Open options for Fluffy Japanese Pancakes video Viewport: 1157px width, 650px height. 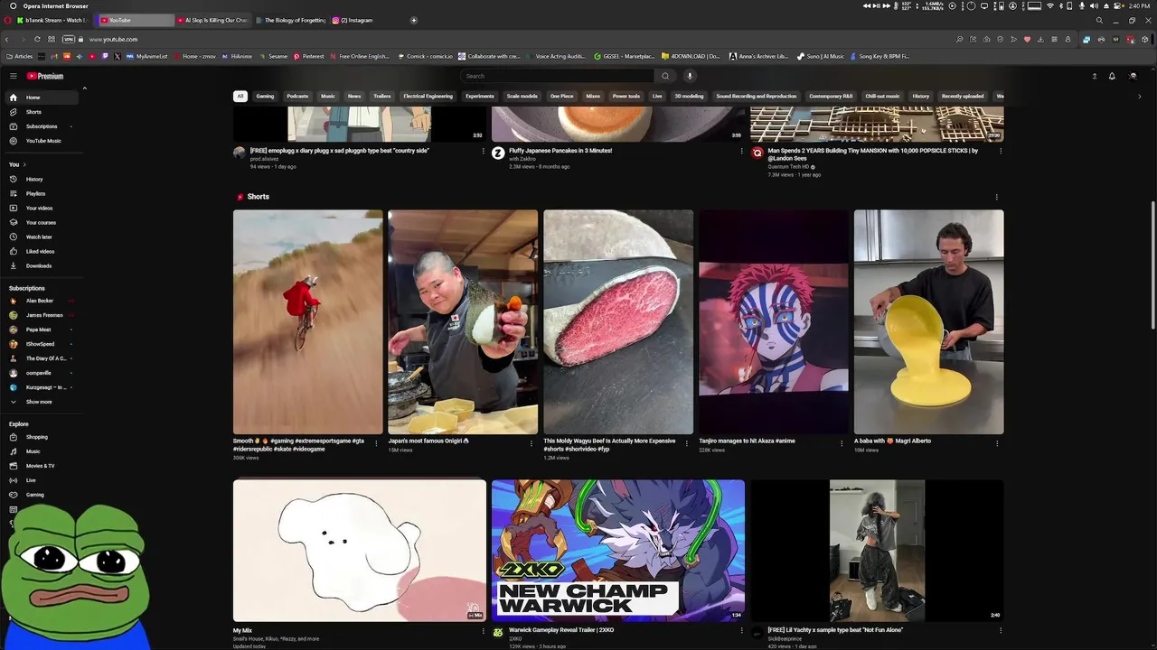tap(742, 151)
